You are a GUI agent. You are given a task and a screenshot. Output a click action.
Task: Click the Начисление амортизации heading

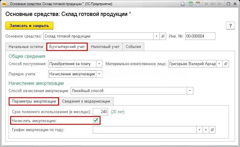point(36,83)
